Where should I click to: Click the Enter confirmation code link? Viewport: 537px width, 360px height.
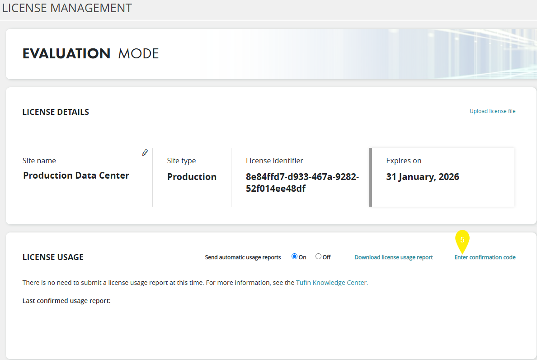coord(485,257)
